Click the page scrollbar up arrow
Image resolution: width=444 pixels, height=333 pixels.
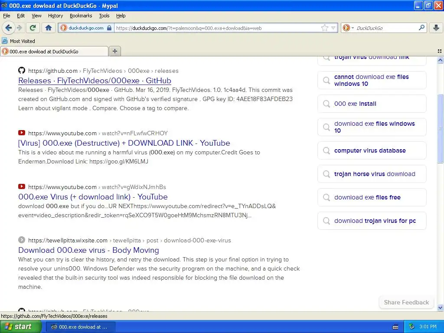(440, 60)
